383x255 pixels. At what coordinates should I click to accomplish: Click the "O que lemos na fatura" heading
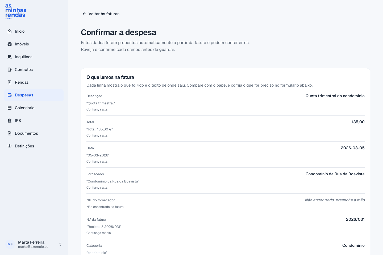(110, 77)
